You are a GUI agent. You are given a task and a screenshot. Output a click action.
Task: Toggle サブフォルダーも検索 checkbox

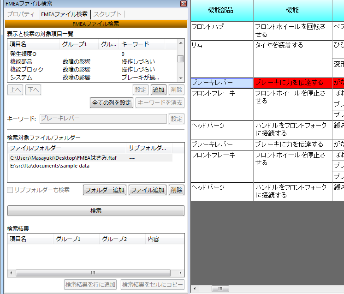pos(10,190)
